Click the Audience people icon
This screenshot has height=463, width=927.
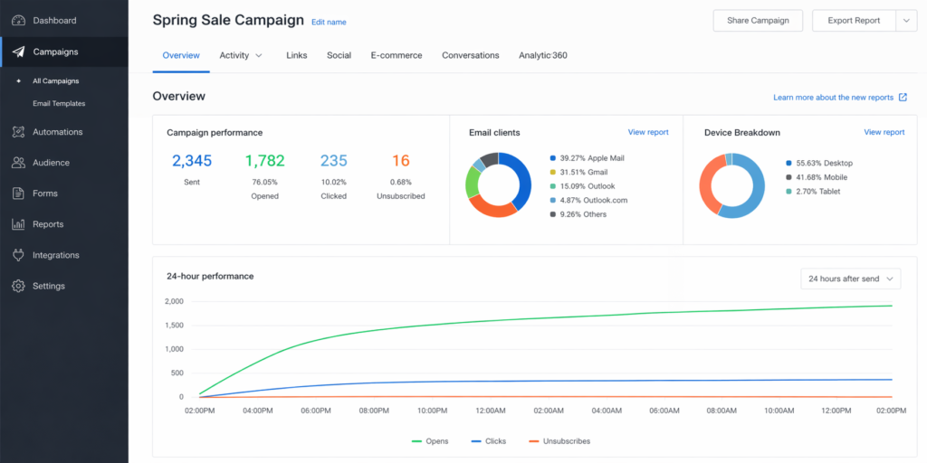[17, 163]
